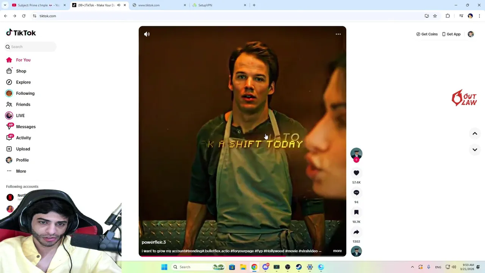Open the creator avatar beside the video
The width and height of the screenshot is (485, 273).
point(356,154)
